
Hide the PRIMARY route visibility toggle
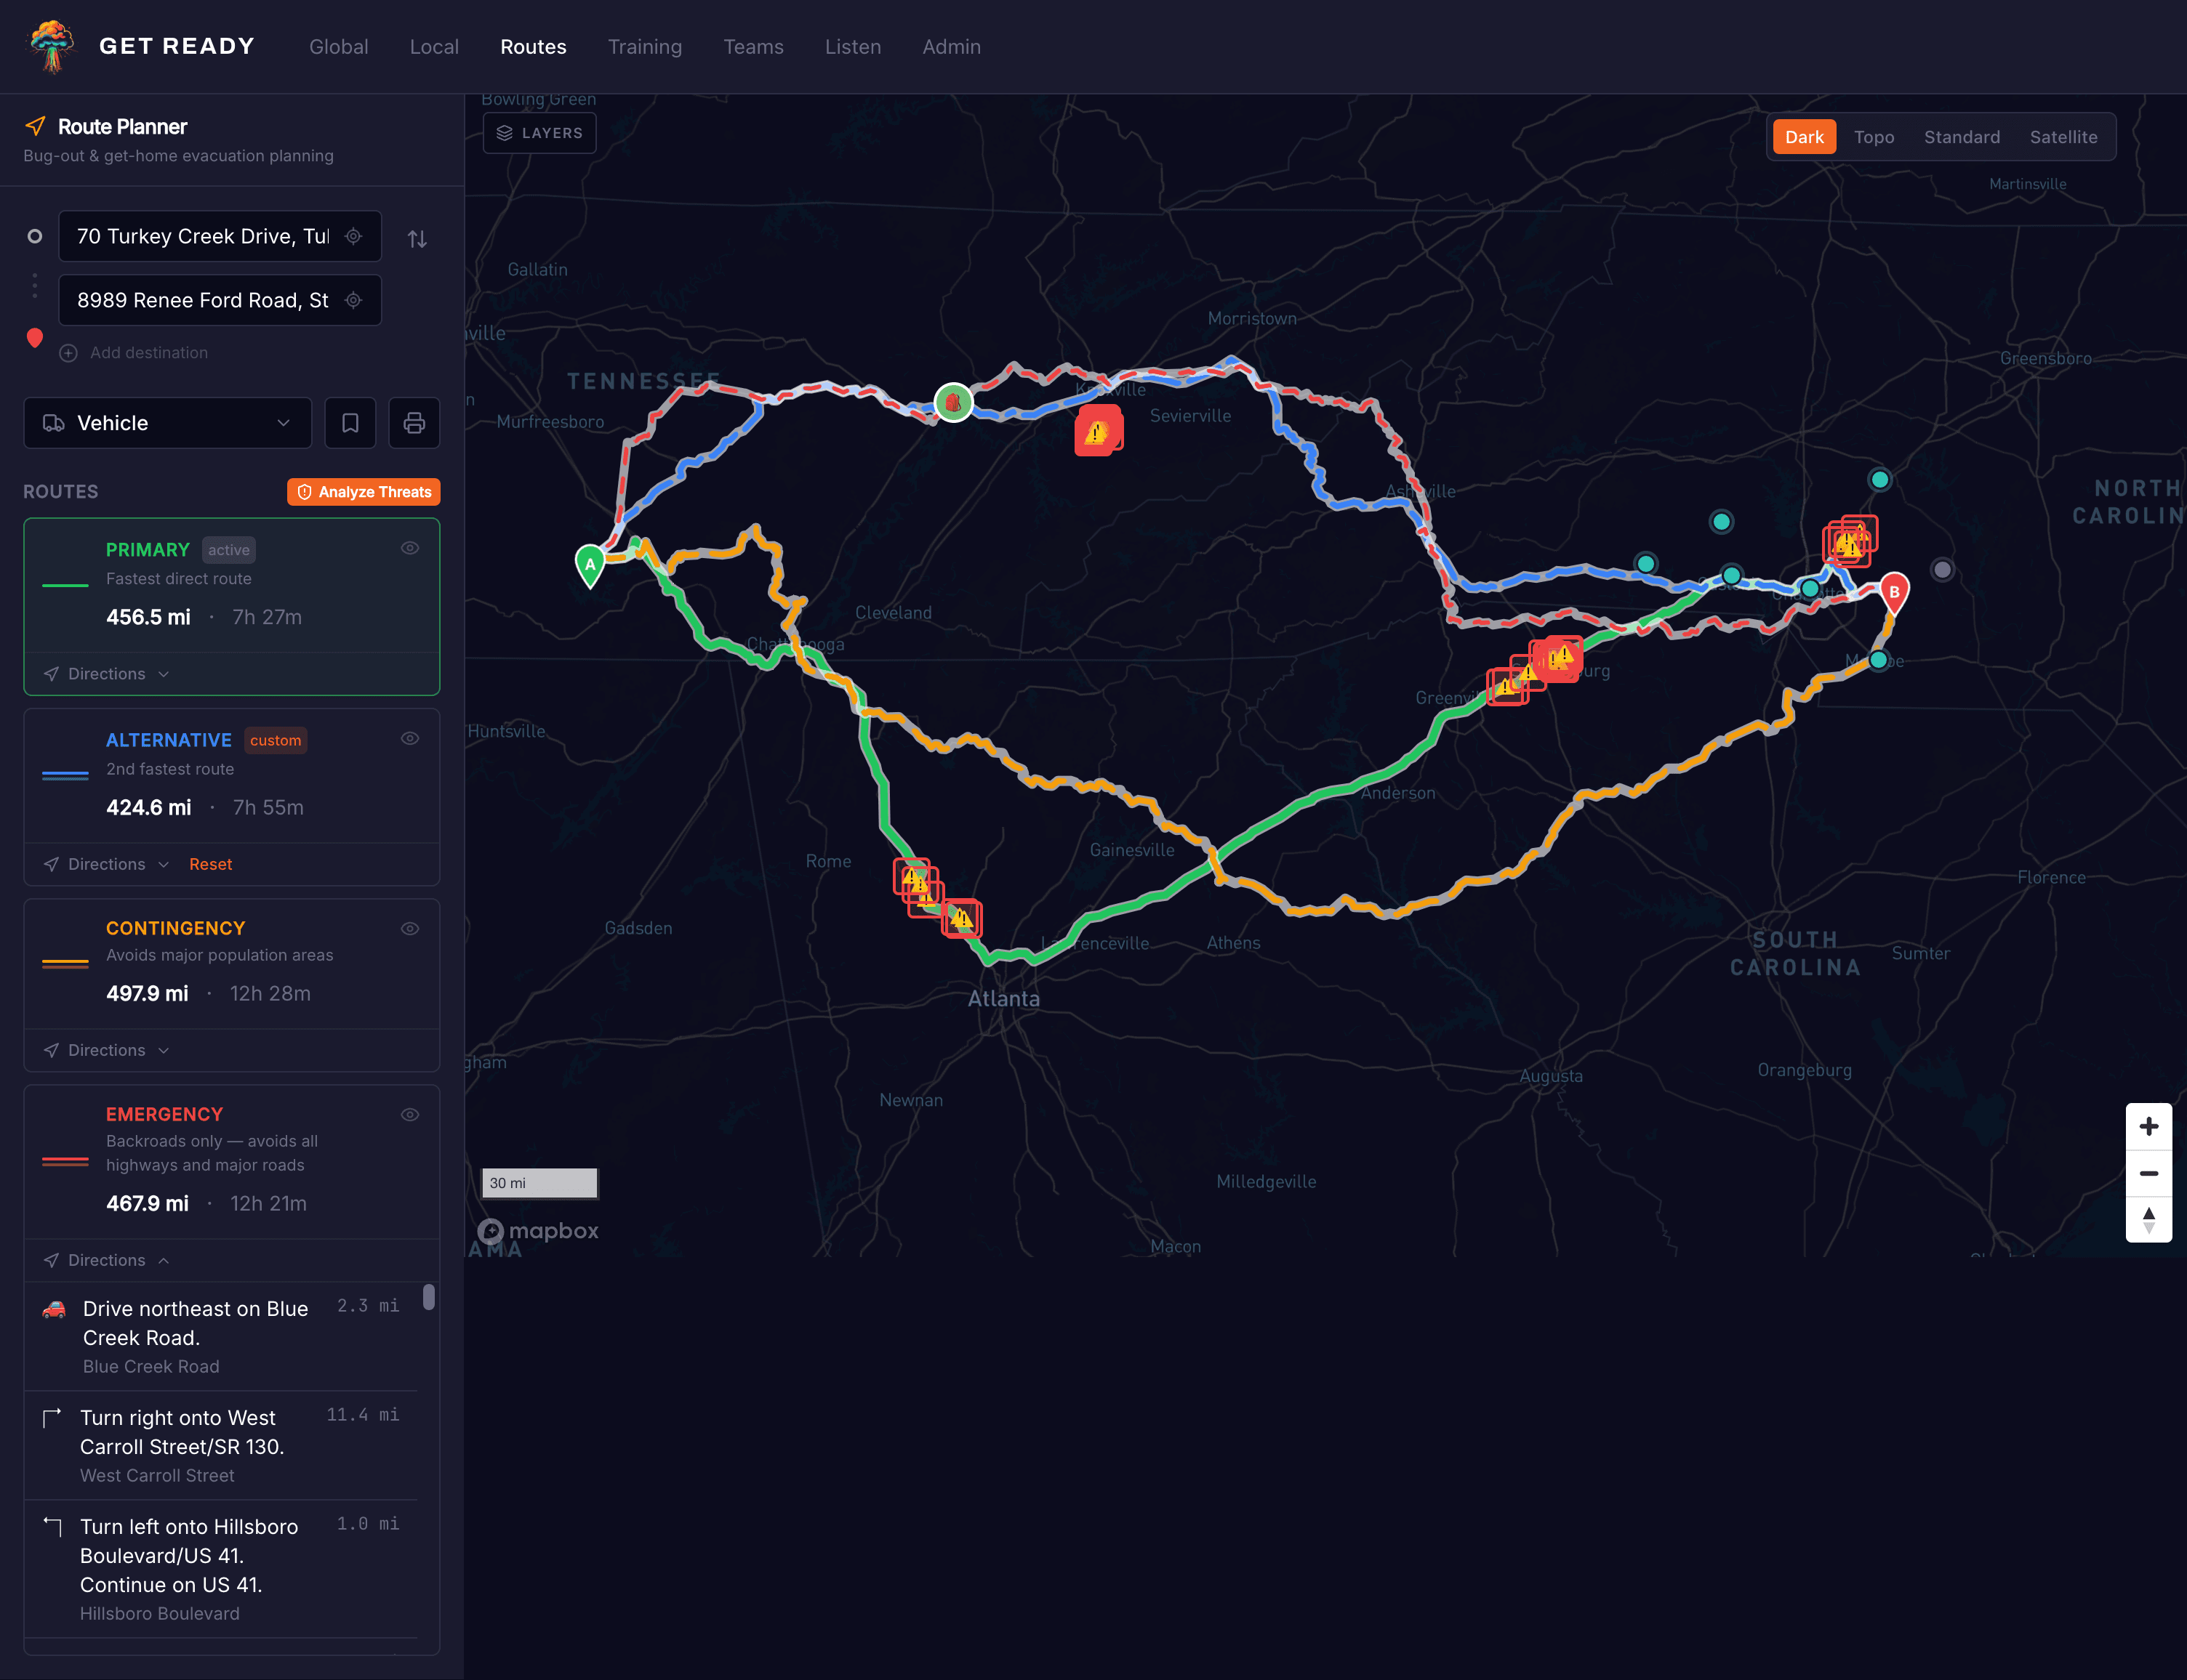409,547
